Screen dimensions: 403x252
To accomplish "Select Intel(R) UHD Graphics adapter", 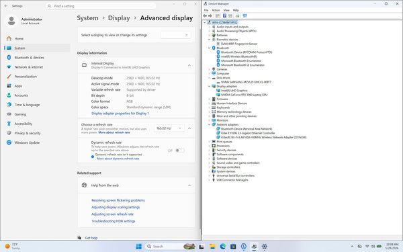I will [x=234, y=91].
